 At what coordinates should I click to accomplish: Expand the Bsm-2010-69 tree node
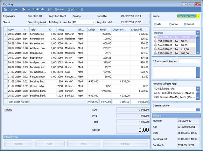[155, 45]
